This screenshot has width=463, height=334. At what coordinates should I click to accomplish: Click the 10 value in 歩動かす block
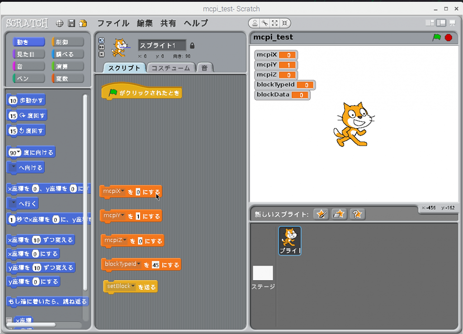[x=13, y=101]
